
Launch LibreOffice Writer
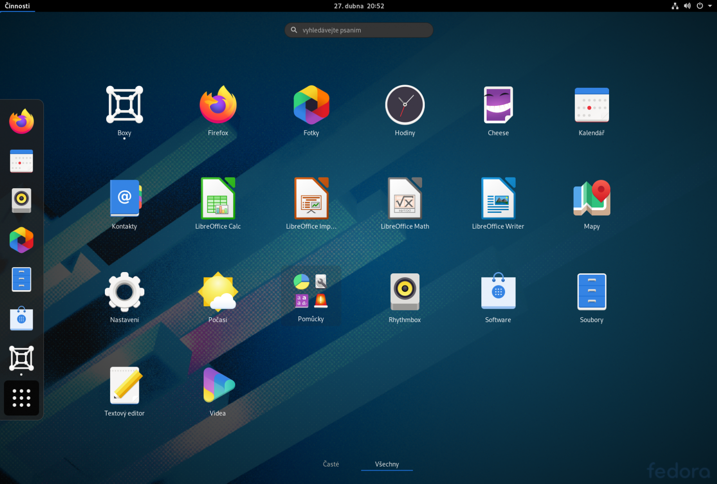(x=498, y=199)
